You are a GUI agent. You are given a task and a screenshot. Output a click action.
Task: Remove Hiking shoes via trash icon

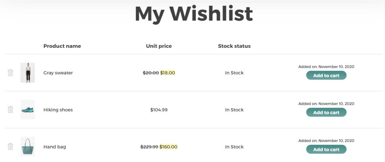tap(10, 110)
